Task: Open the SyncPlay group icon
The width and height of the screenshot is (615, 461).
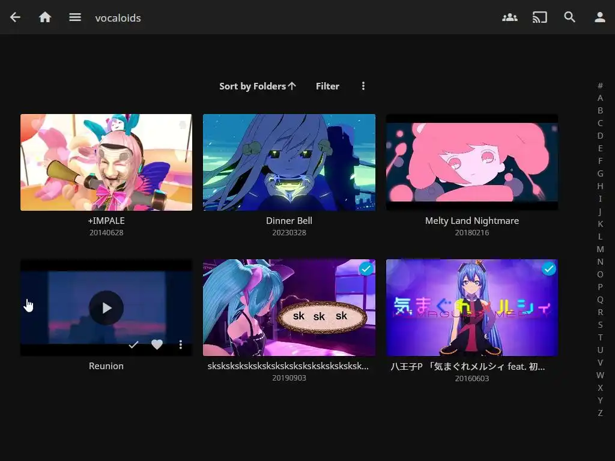Action: [510, 17]
